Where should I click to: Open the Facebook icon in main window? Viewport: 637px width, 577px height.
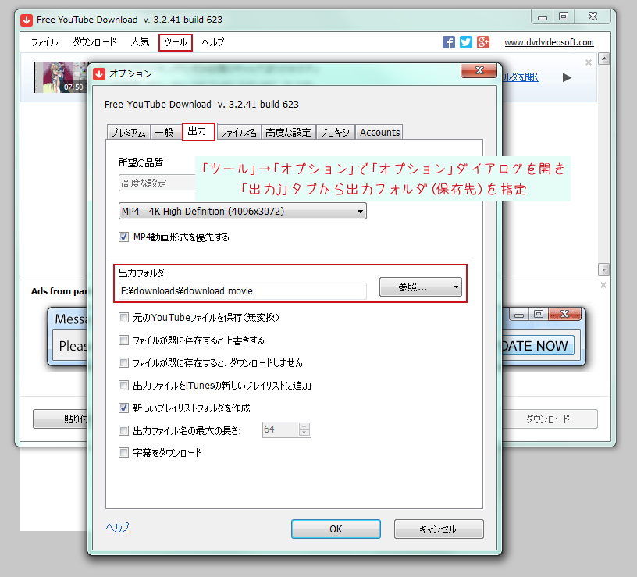449,42
